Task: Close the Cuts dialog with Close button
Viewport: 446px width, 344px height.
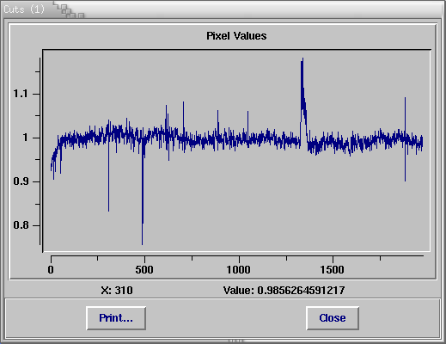Action: click(333, 318)
